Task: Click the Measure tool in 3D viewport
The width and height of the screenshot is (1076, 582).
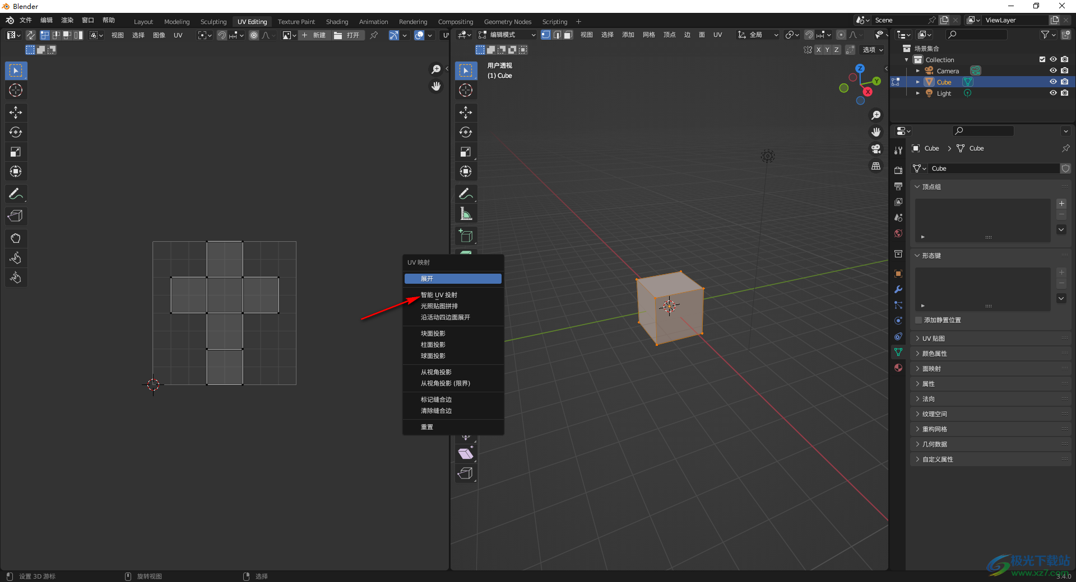Action: (x=466, y=214)
